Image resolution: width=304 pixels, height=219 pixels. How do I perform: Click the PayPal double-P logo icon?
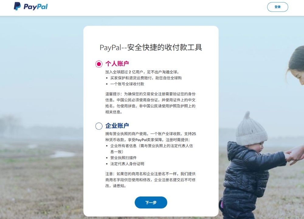[x=17, y=6]
